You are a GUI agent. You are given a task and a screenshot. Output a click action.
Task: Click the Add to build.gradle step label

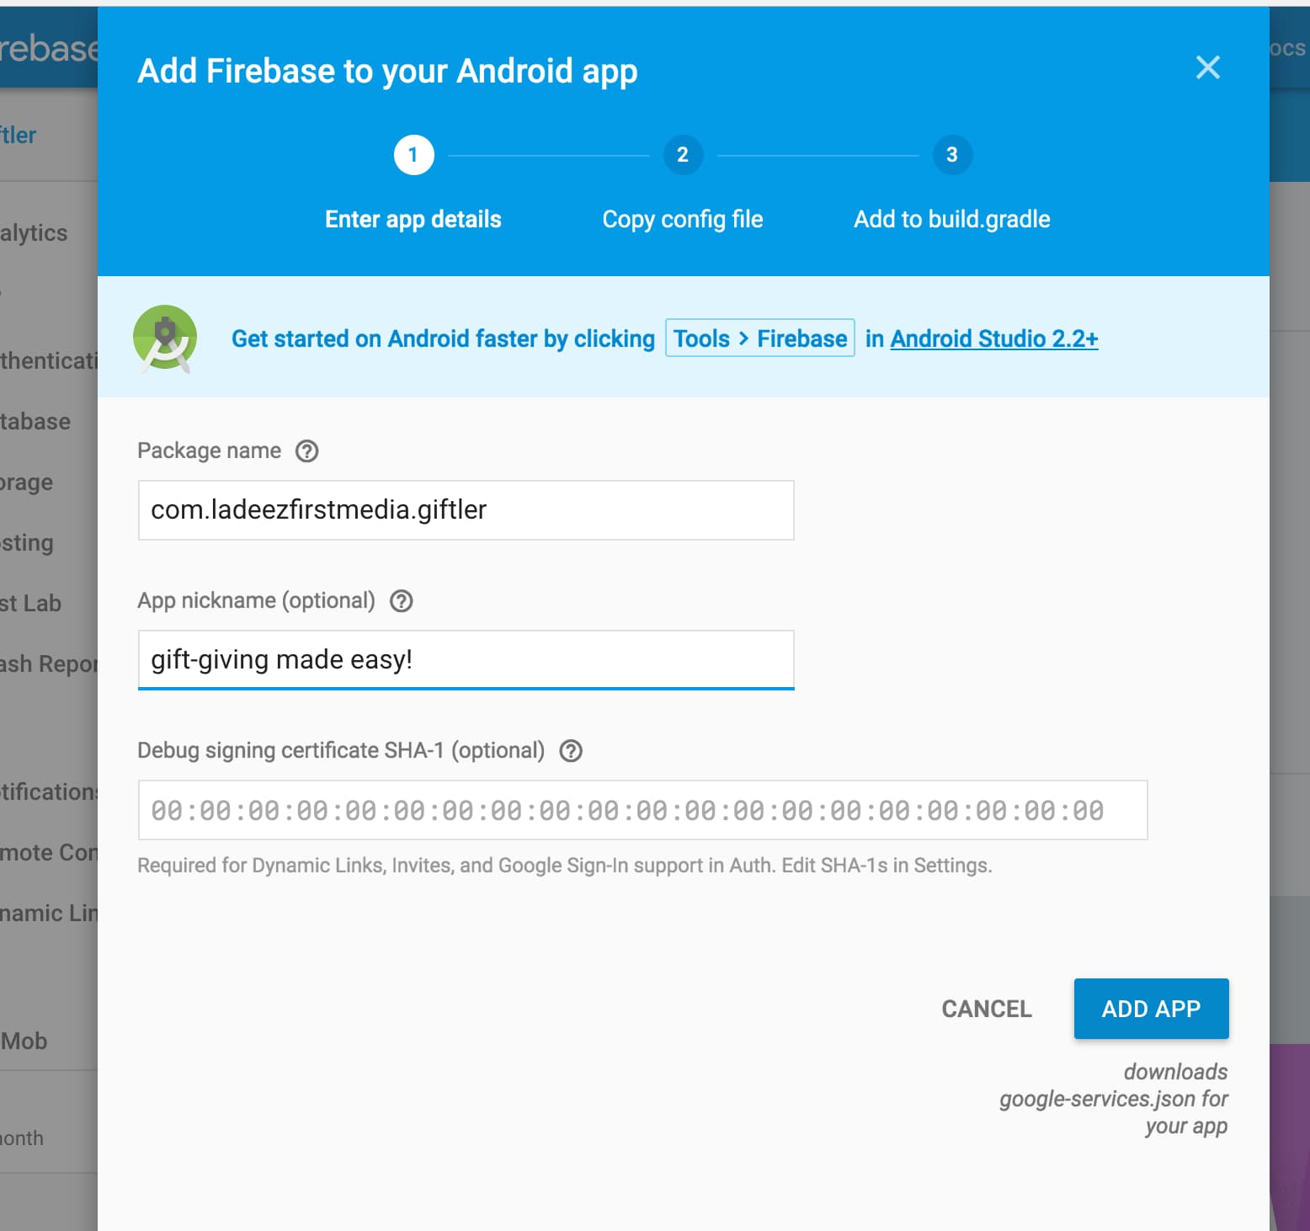pyautogui.click(x=952, y=220)
